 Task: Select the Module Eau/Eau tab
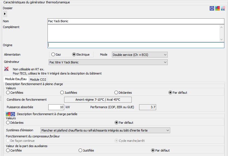coord(16,80)
